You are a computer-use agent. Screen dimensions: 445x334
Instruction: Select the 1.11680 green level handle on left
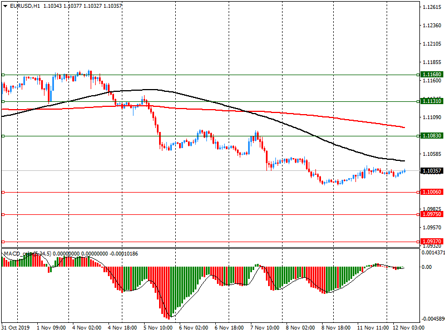pyautogui.click(x=3, y=74)
